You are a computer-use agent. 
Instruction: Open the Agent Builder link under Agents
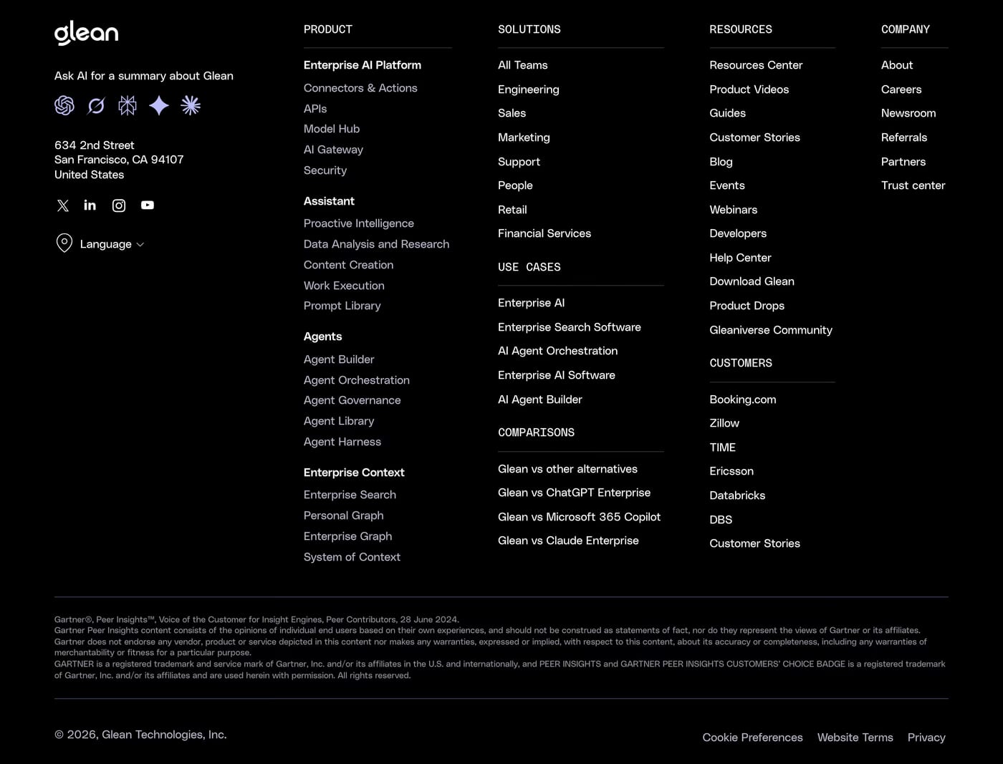coord(339,359)
